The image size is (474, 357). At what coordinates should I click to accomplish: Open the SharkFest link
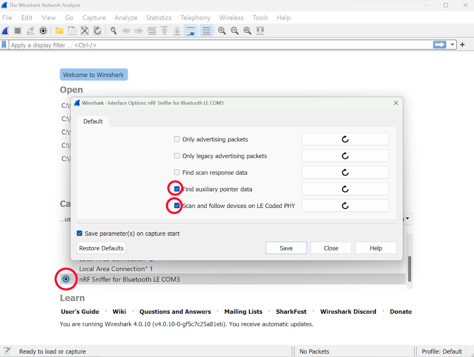pyautogui.click(x=291, y=311)
